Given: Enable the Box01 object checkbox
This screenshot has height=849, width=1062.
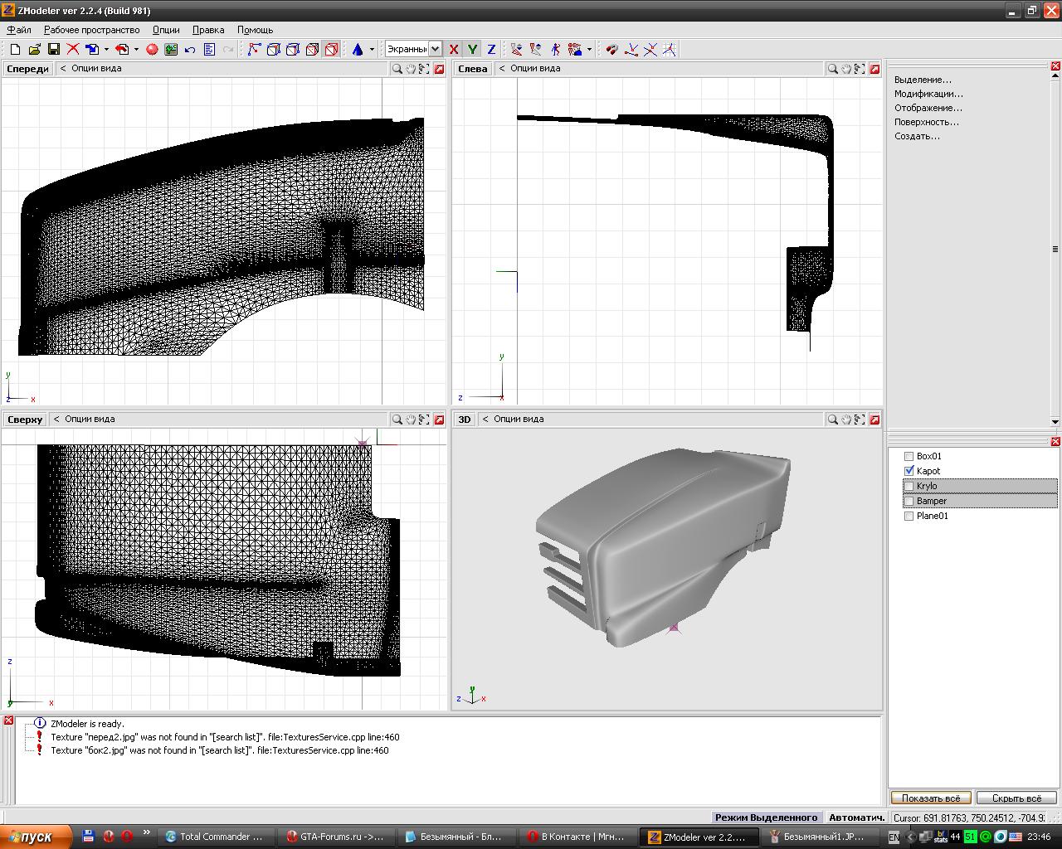Looking at the screenshot, I should click(x=909, y=456).
